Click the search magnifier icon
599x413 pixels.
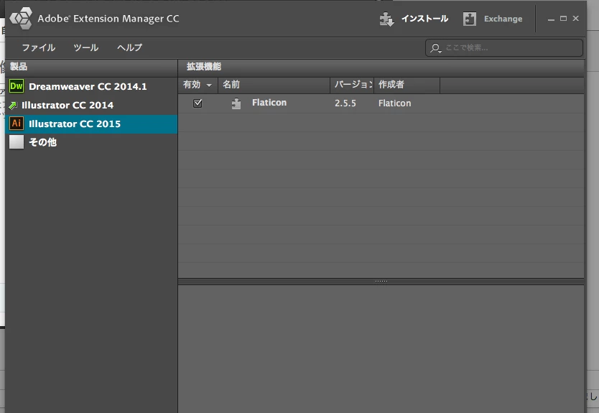click(435, 48)
